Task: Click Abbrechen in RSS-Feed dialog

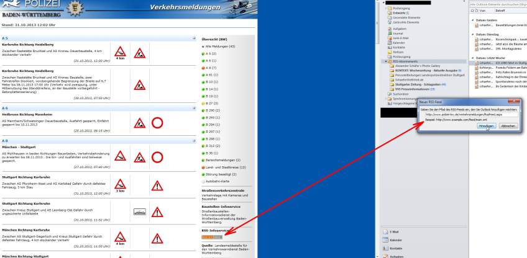Action: click(507, 126)
